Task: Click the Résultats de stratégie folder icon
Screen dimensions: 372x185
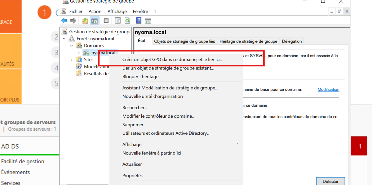Action: click(79, 74)
